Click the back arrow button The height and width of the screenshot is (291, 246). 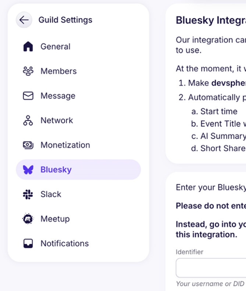(x=24, y=20)
